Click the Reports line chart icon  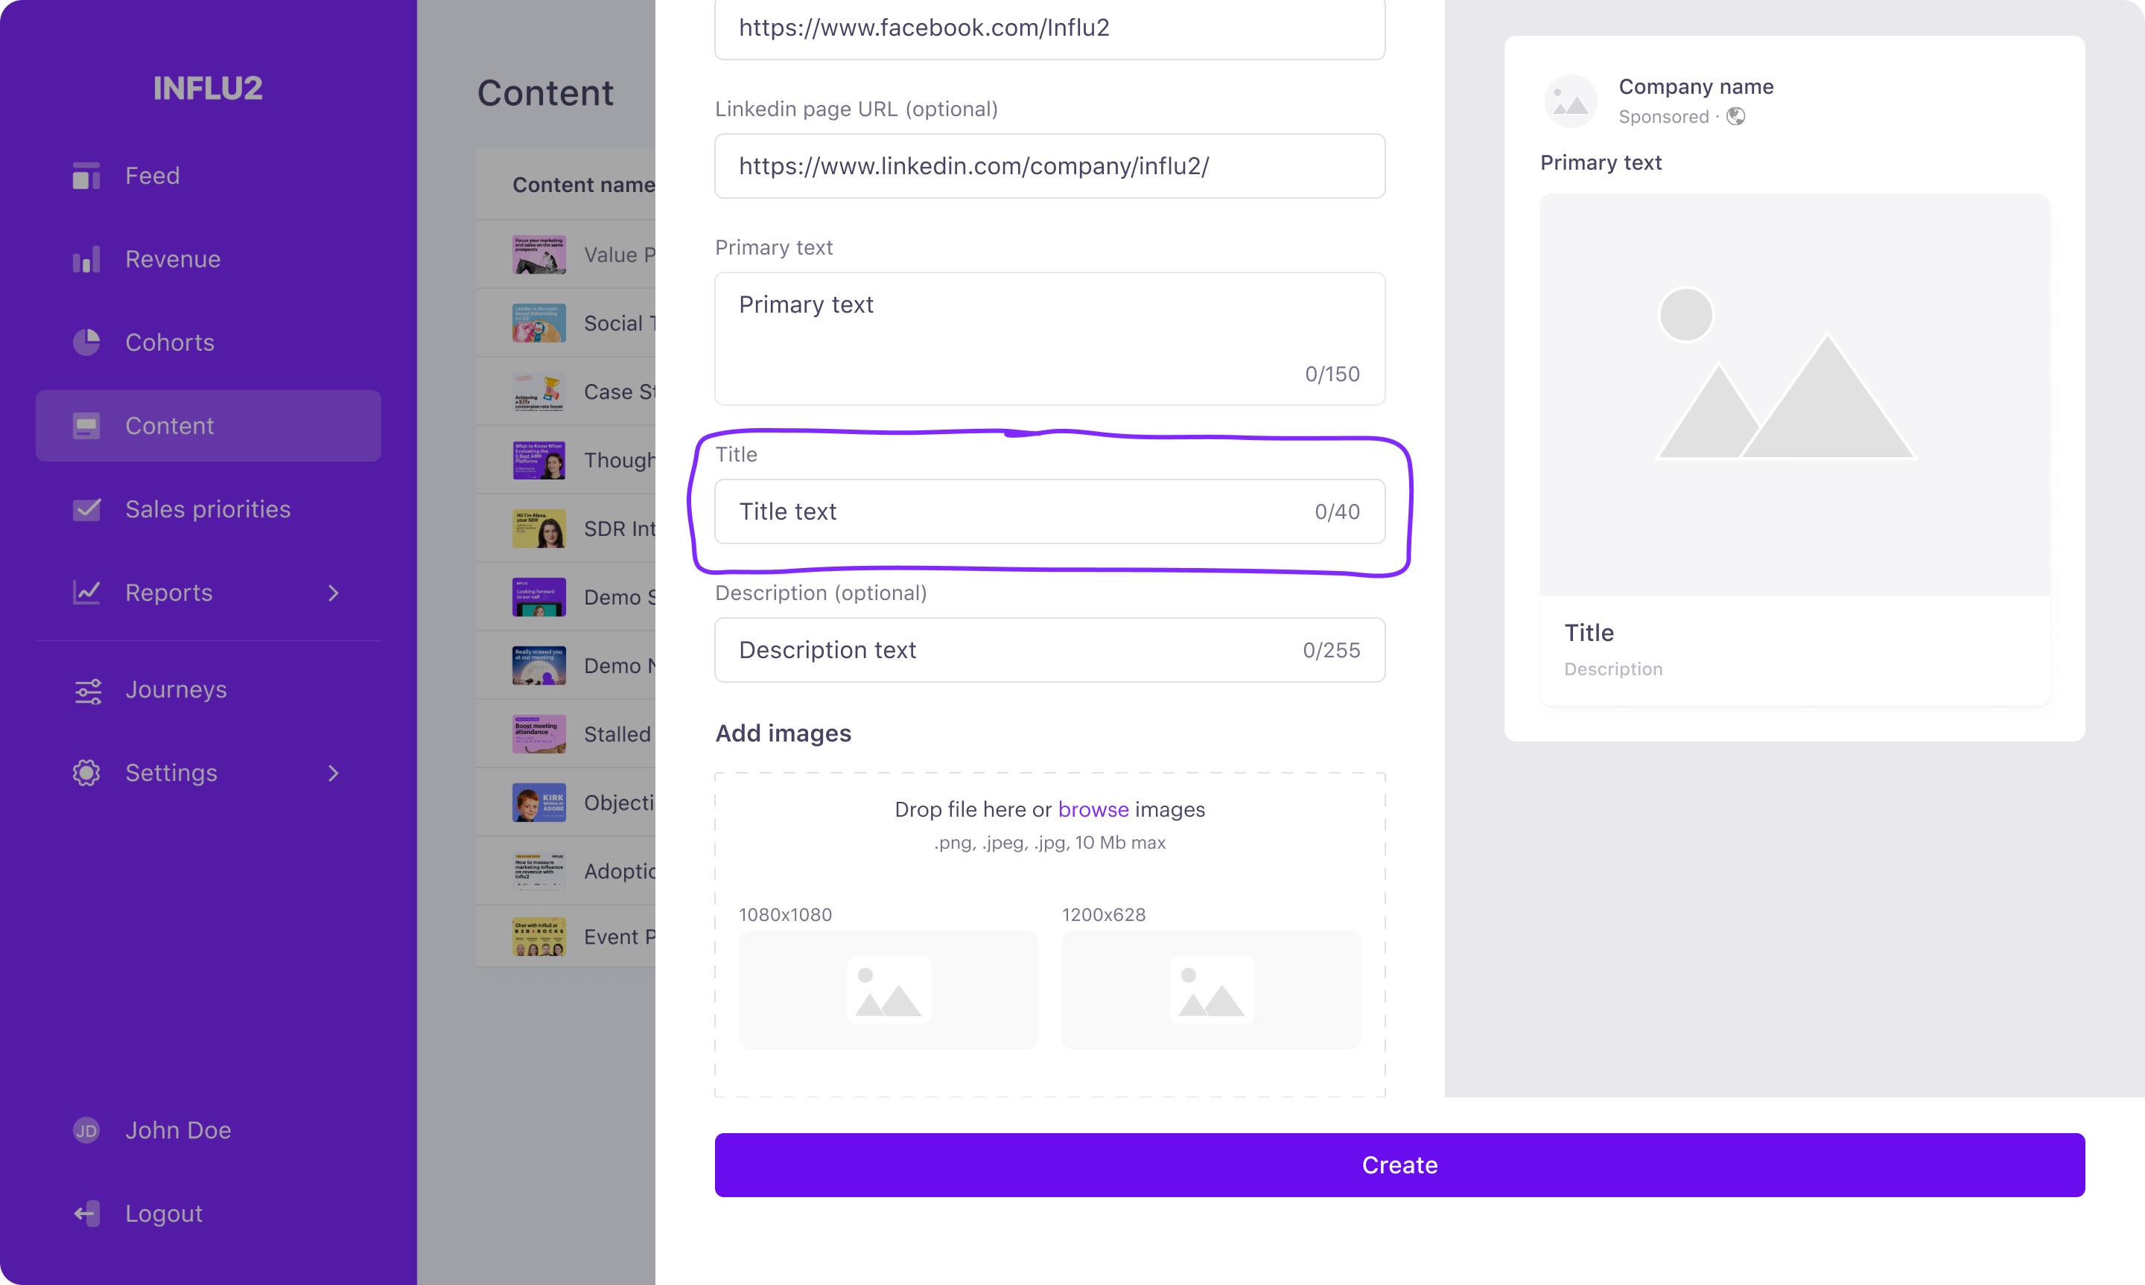[x=86, y=593]
